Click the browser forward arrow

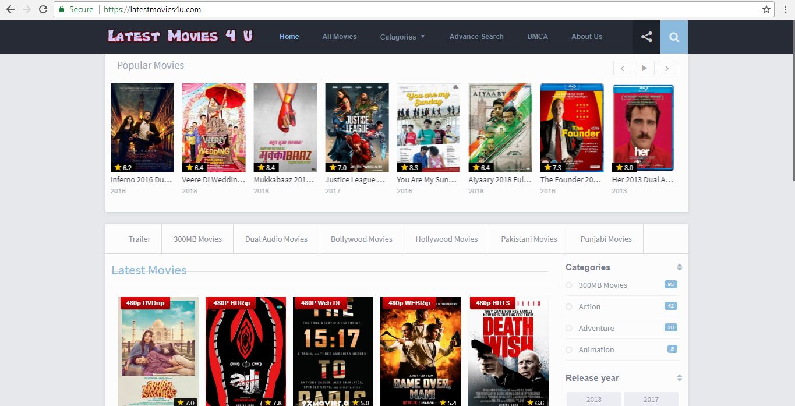27,9
